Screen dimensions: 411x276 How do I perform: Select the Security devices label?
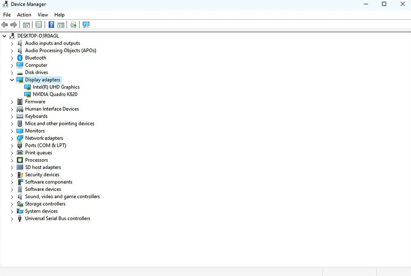point(42,175)
